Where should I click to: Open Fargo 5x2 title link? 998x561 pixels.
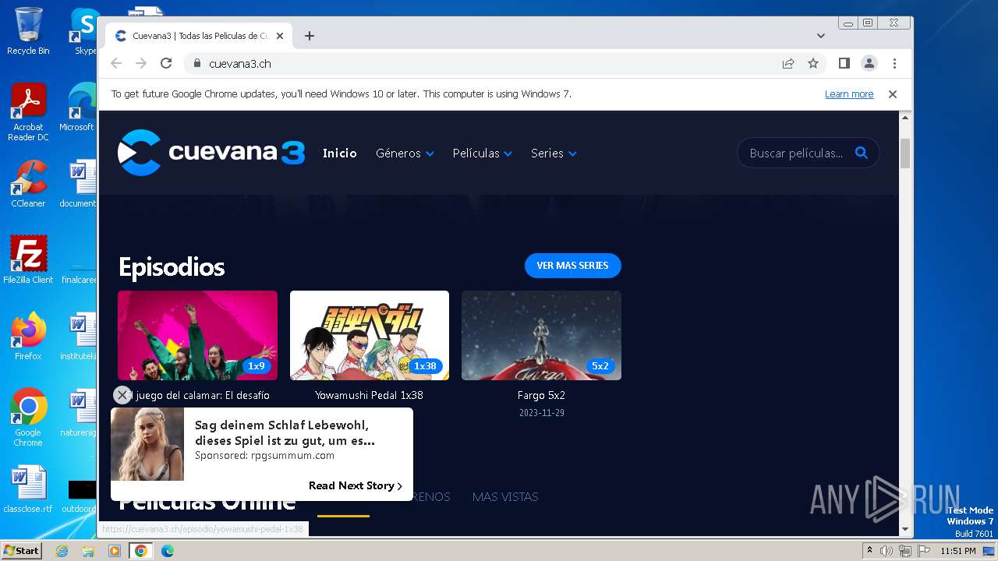pyautogui.click(x=541, y=395)
